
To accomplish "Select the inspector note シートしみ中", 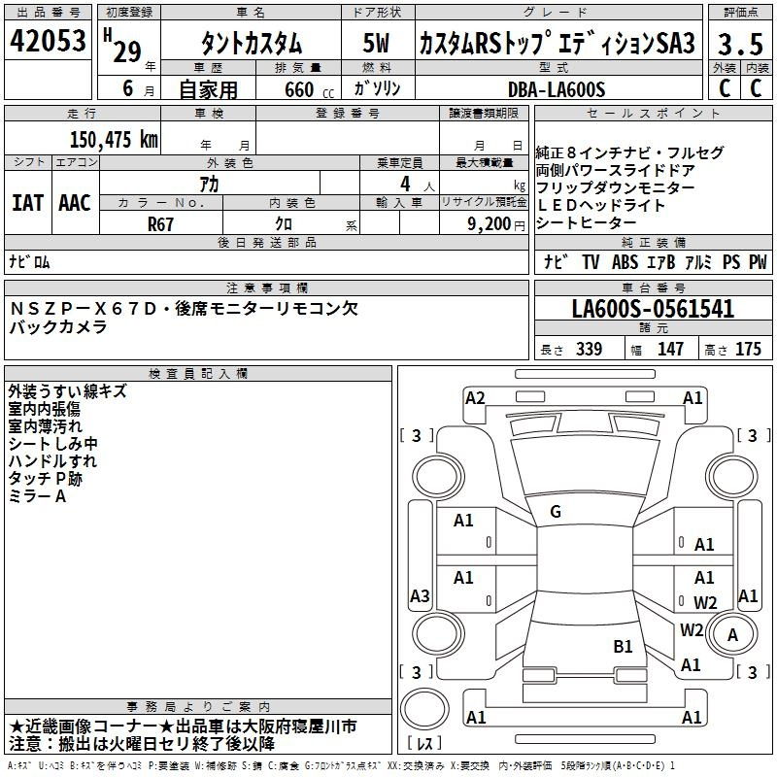I will coord(52,444).
